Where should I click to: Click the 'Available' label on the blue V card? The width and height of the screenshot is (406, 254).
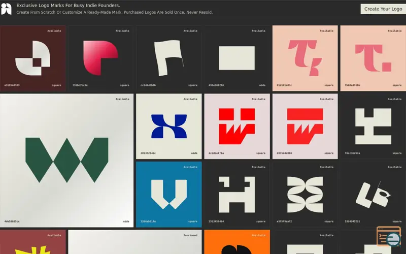[x=190, y=167]
